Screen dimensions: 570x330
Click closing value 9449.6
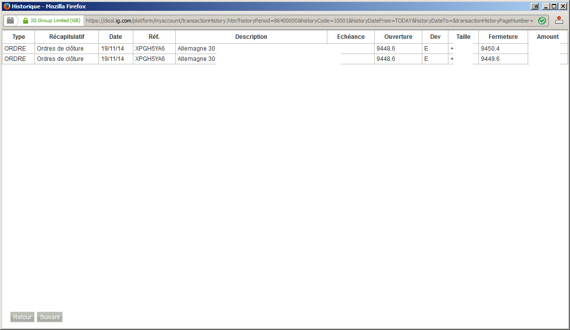(490, 59)
